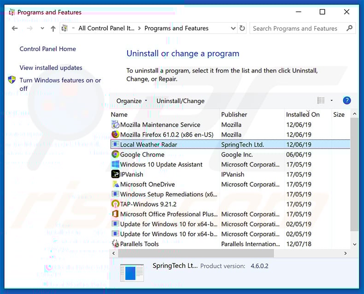Open Turn Windows features on or off
364x294 pixels.
pyautogui.click(x=60, y=84)
